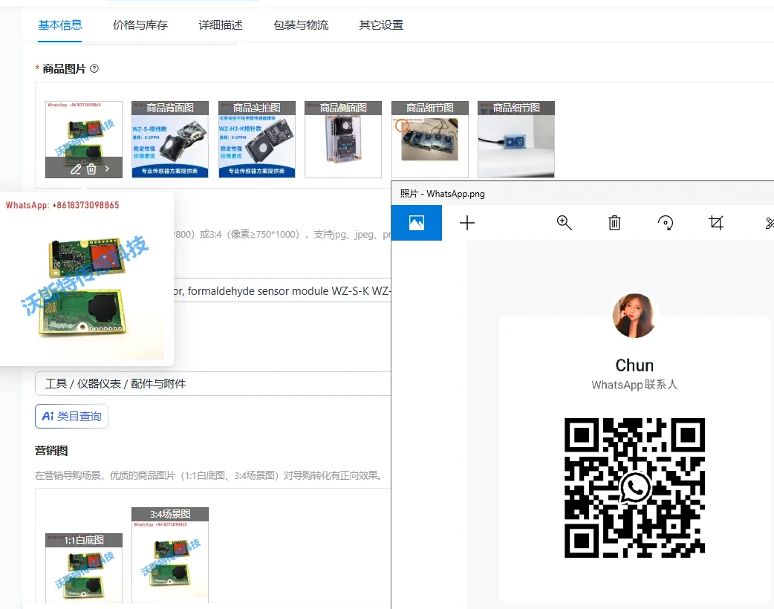Screen dimensions: 774x609
Task: Switch to the 价格与库存 tab
Action: point(140,25)
